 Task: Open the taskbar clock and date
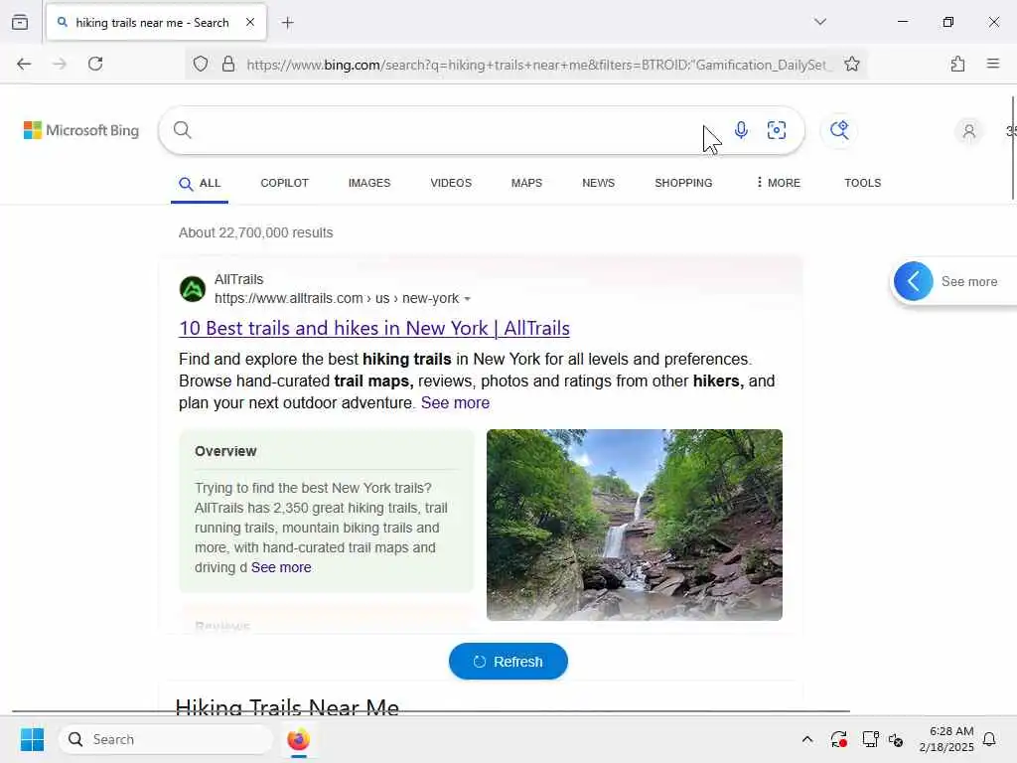point(946,739)
